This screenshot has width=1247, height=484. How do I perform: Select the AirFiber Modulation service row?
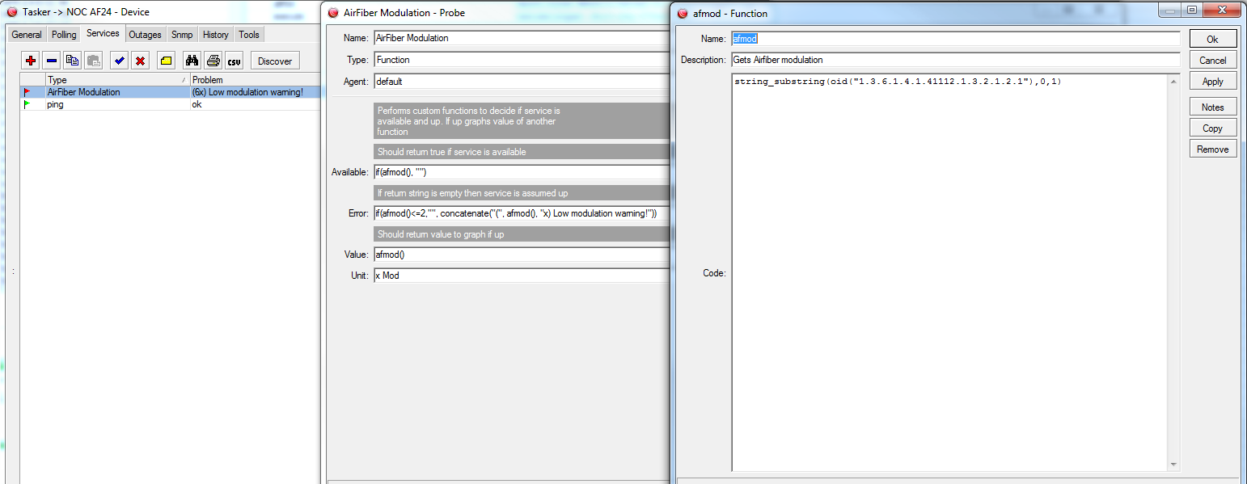171,92
